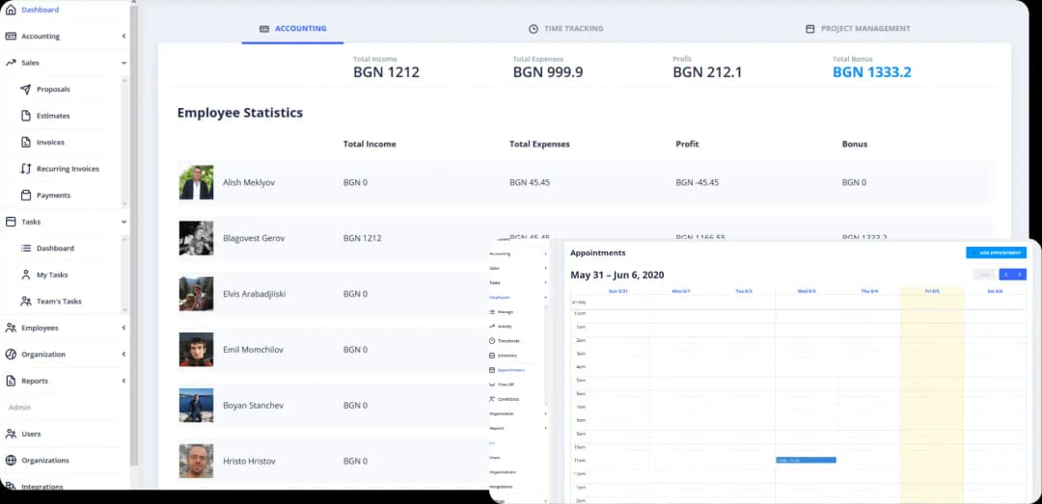Image resolution: width=1042 pixels, height=504 pixels.
Task: Click the Tasks window icon in main sidebar
Action: tap(10, 222)
